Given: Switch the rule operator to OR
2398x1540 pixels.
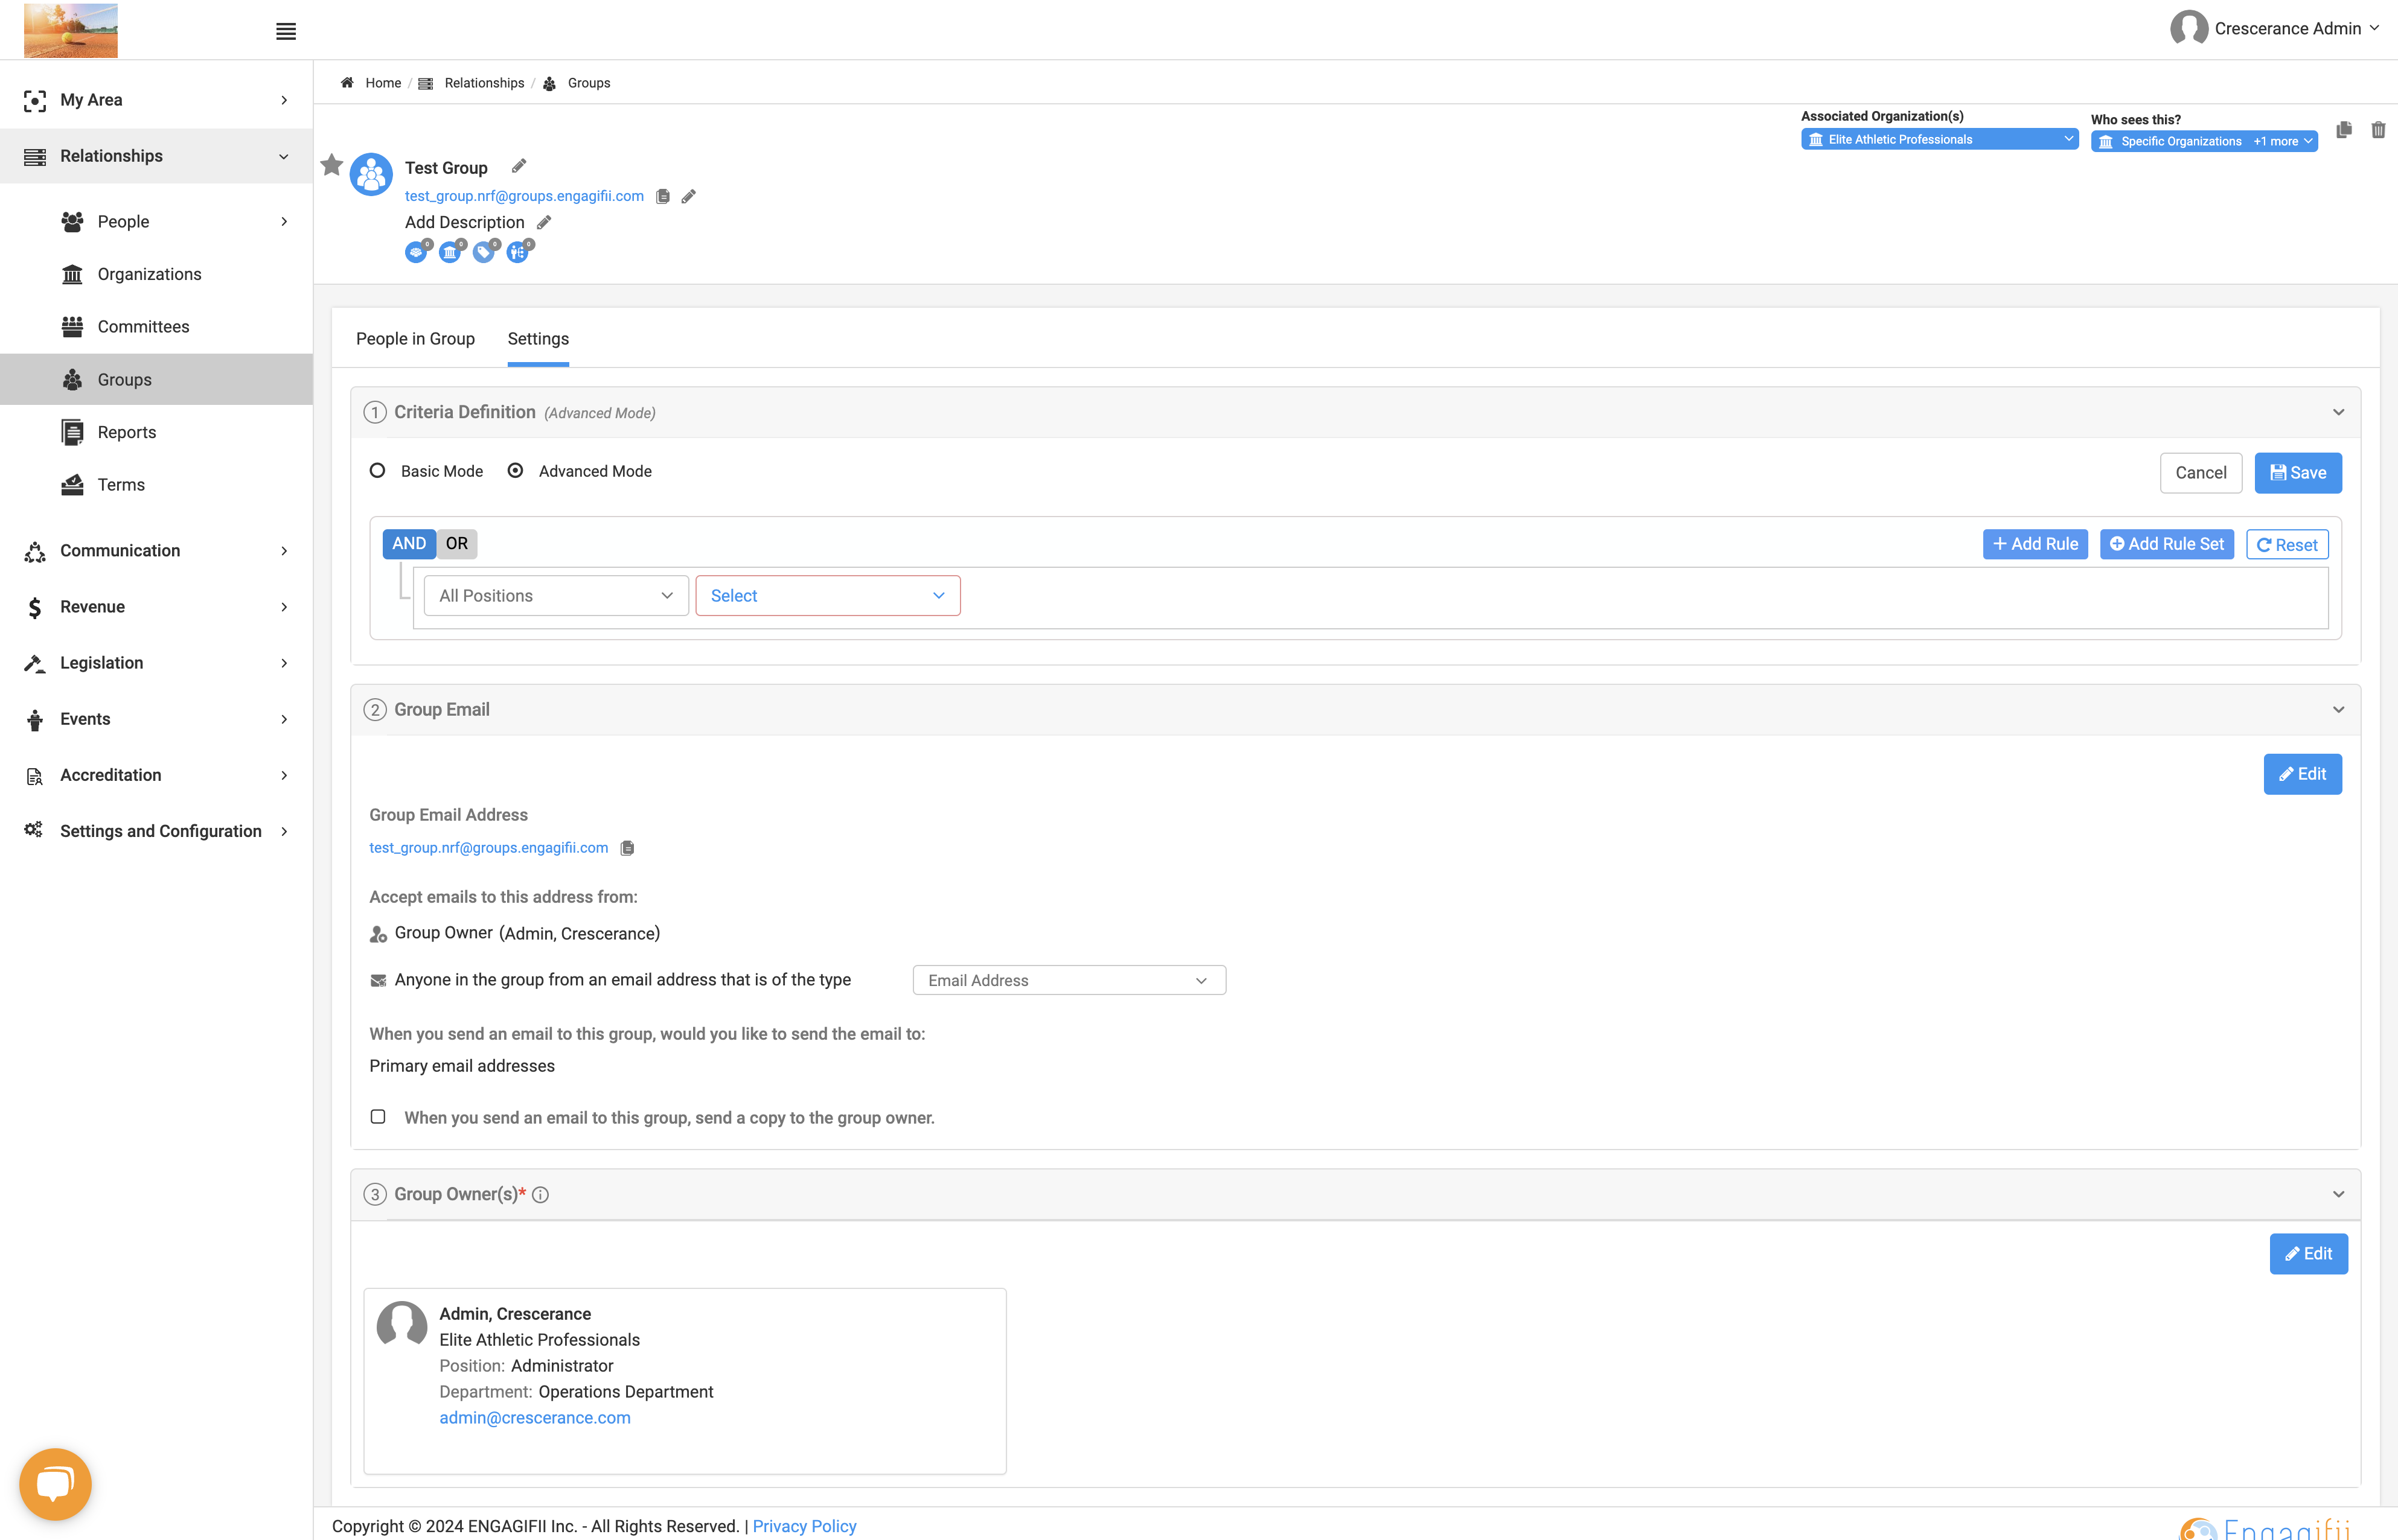Looking at the screenshot, I should click(457, 544).
